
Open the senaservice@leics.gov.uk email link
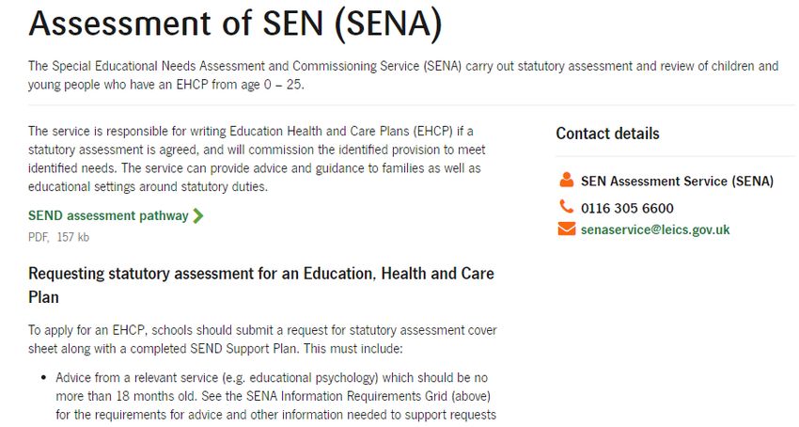pyautogui.click(x=655, y=229)
